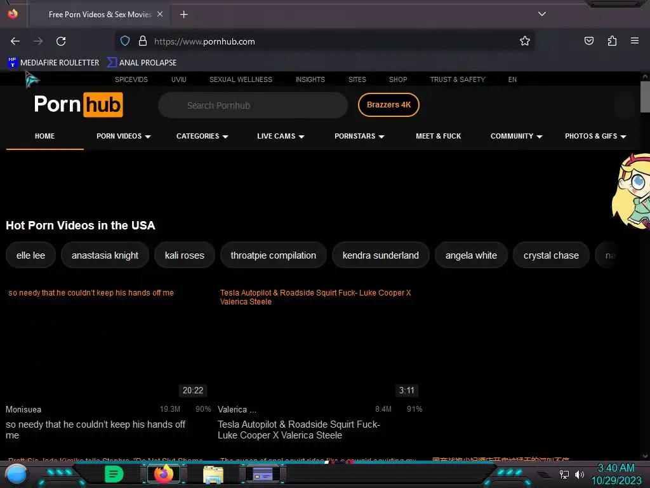
Task: Select the anastasia knight tag chip
Action: point(105,255)
